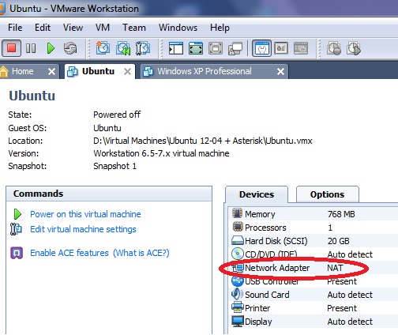The image size is (398, 335).
Task: Click the Display monitor icon
Action: pyautogui.click(x=238, y=322)
